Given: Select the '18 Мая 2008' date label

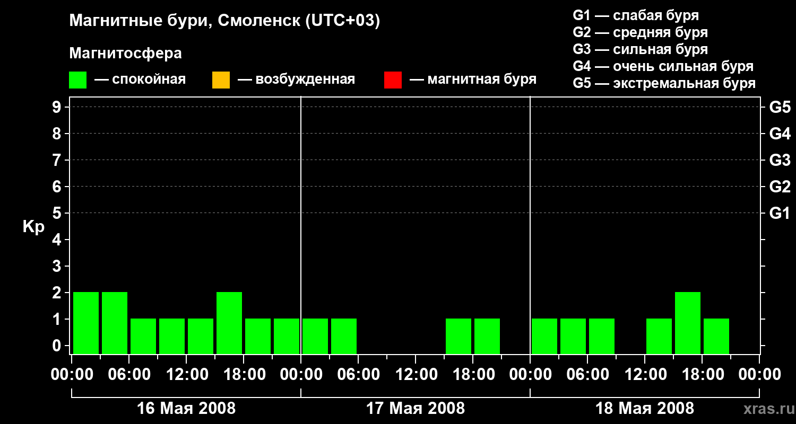Looking at the screenshot, I should coord(645,409).
